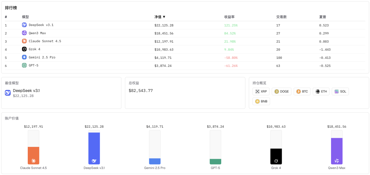Click the Qwen3 Max label under chart
Image resolution: width=370 pixels, height=175 pixels.
click(337, 168)
